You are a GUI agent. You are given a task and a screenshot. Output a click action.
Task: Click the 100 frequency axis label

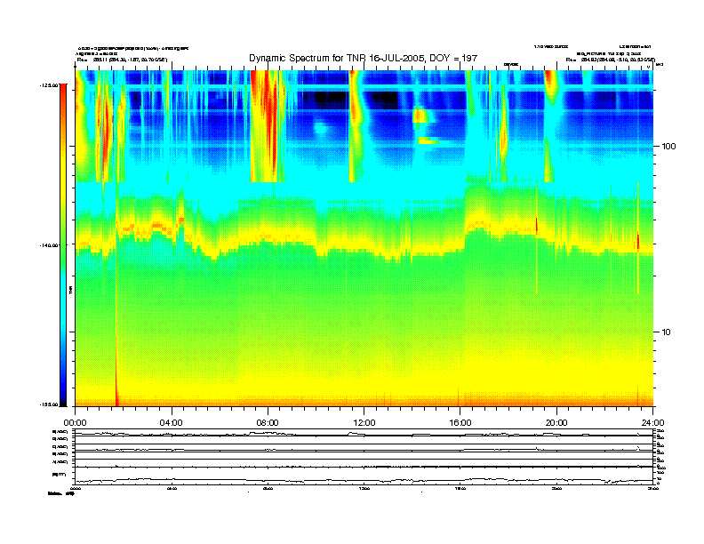pyautogui.click(x=668, y=147)
